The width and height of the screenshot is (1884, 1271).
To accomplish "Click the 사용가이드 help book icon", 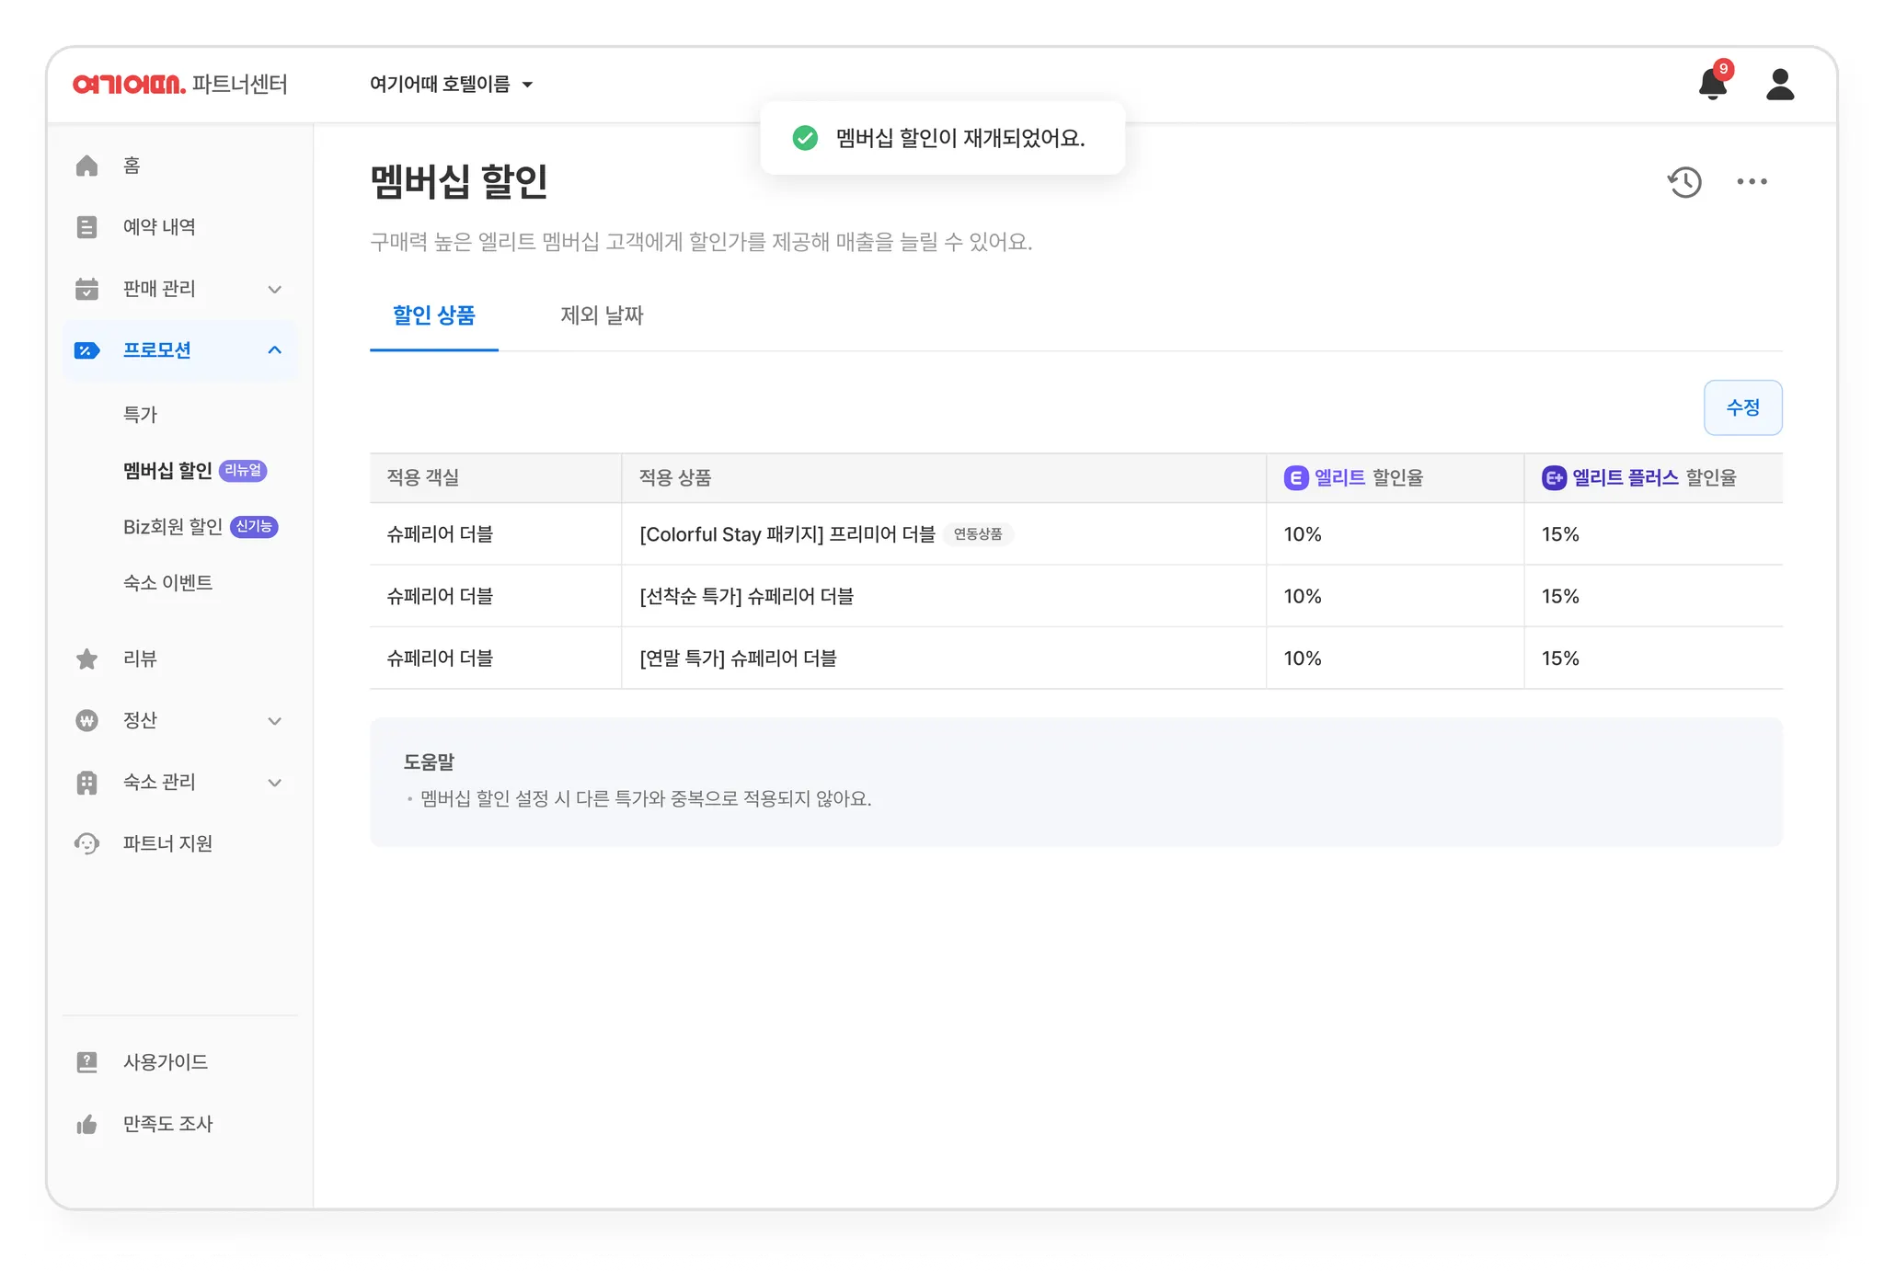I will tap(86, 1062).
